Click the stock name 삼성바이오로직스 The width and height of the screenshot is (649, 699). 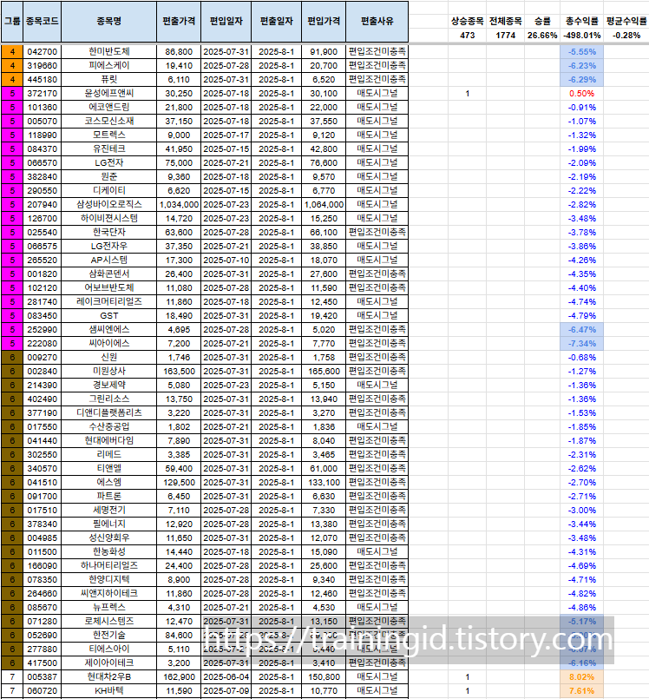click(108, 205)
